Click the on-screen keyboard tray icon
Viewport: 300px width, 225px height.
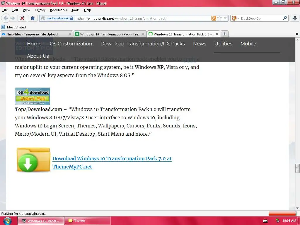tap(265, 221)
